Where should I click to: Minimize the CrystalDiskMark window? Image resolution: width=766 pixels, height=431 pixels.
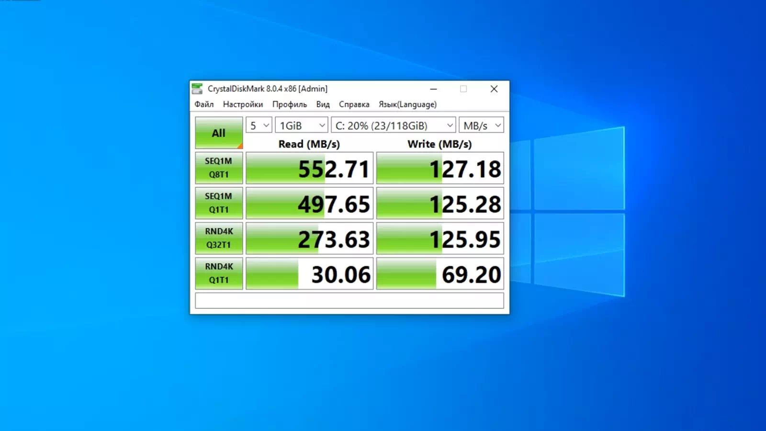(x=433, y=89)
